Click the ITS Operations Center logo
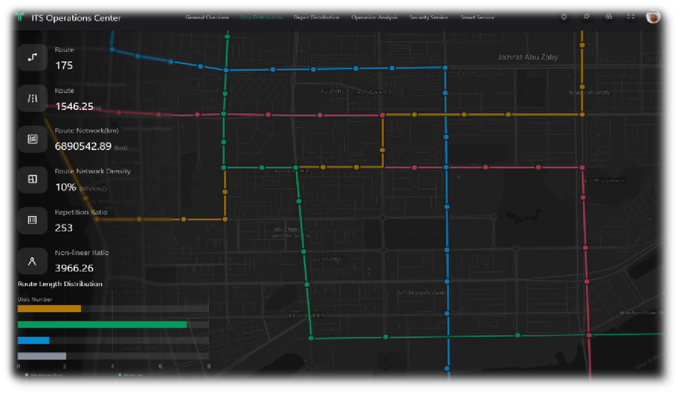685x399 pixels. click(20, 17)
